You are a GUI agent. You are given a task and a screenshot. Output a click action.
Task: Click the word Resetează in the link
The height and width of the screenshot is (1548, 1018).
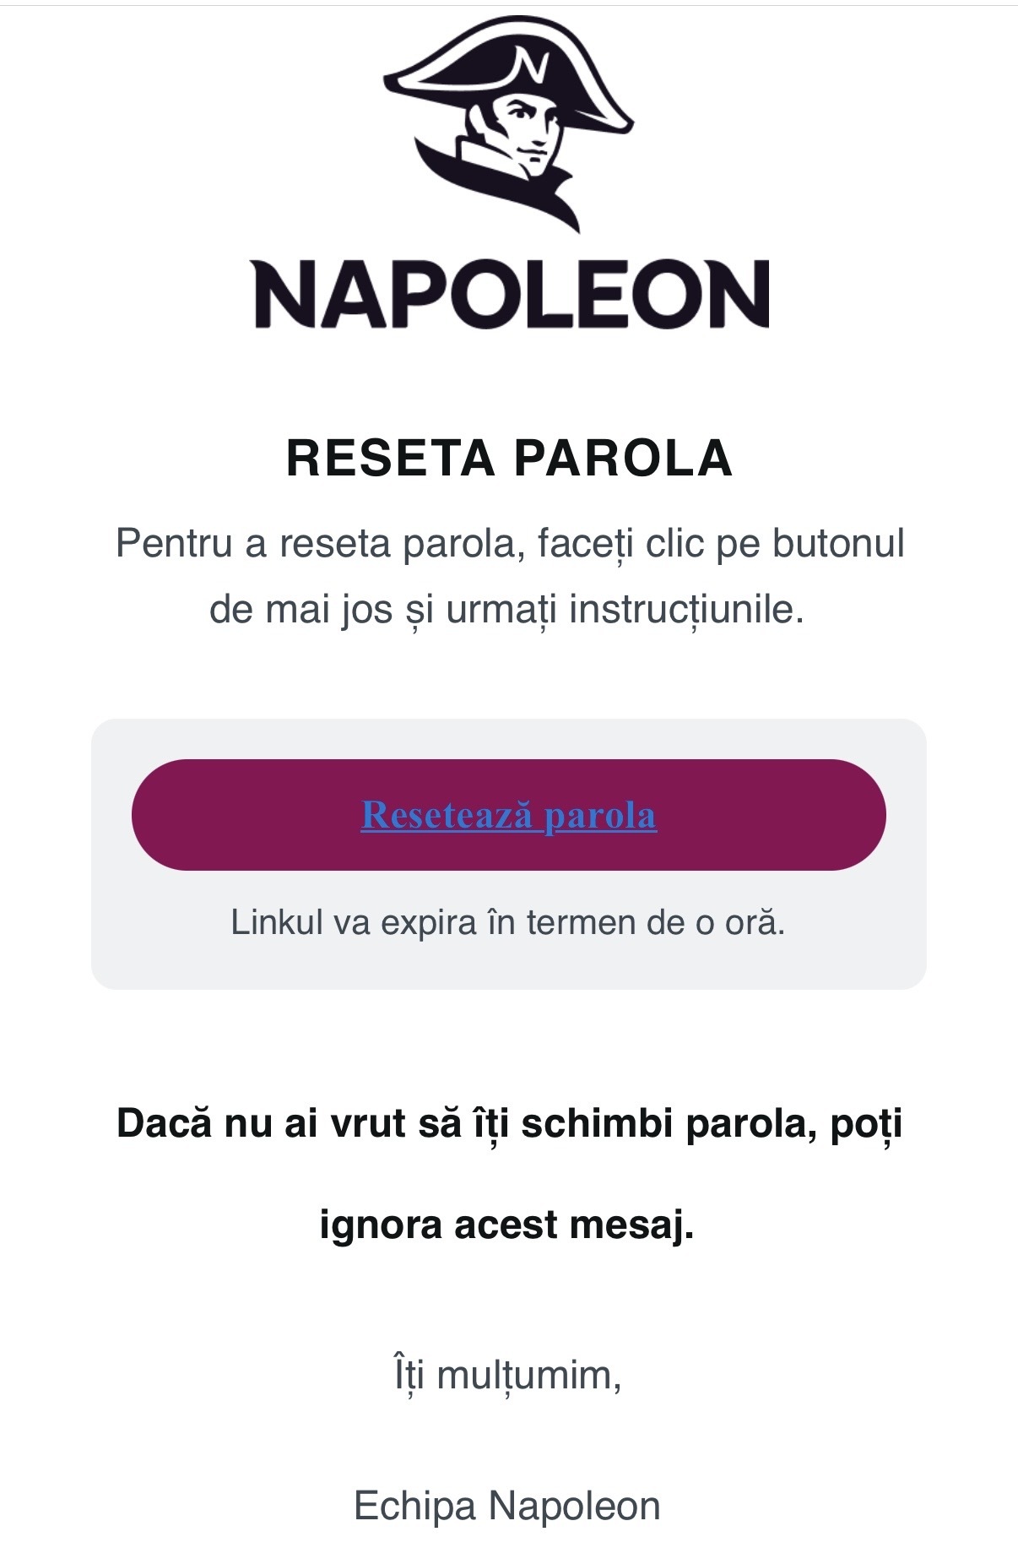point(447,815)
